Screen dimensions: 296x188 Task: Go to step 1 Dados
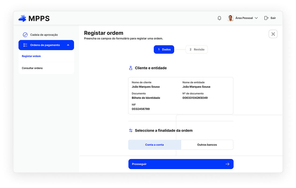pyautogui.click(x=164, y=49)
